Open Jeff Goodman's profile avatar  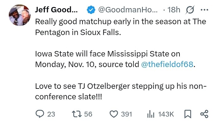pos(20,15)
